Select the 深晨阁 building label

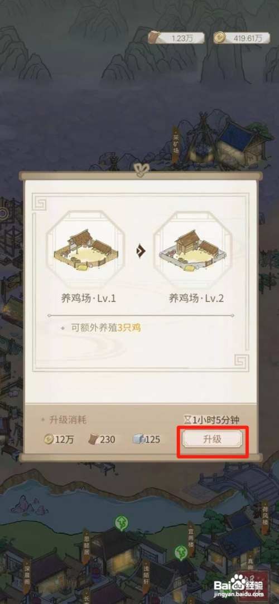tap(27, 572)
